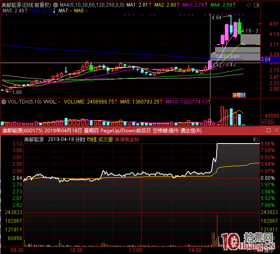Image resolution: width=280 pixels, height=254 pixels.
Task: Click the 涨停板坐标 label in the intraday header
Action: [x=127, y=139]
